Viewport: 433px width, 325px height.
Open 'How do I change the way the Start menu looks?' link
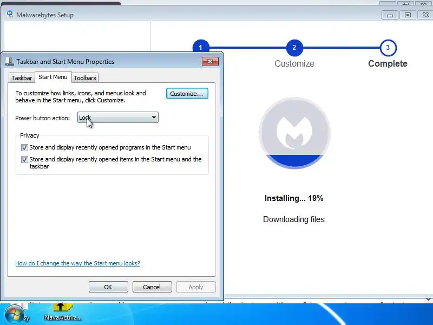tap(77, 263)
